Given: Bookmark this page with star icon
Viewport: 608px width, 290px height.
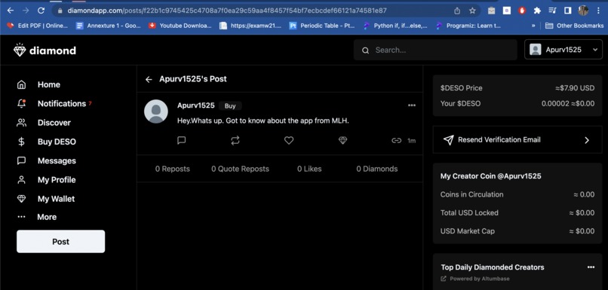Looking at the screenshot, I should pyautogui.click(x=472, y=11).
